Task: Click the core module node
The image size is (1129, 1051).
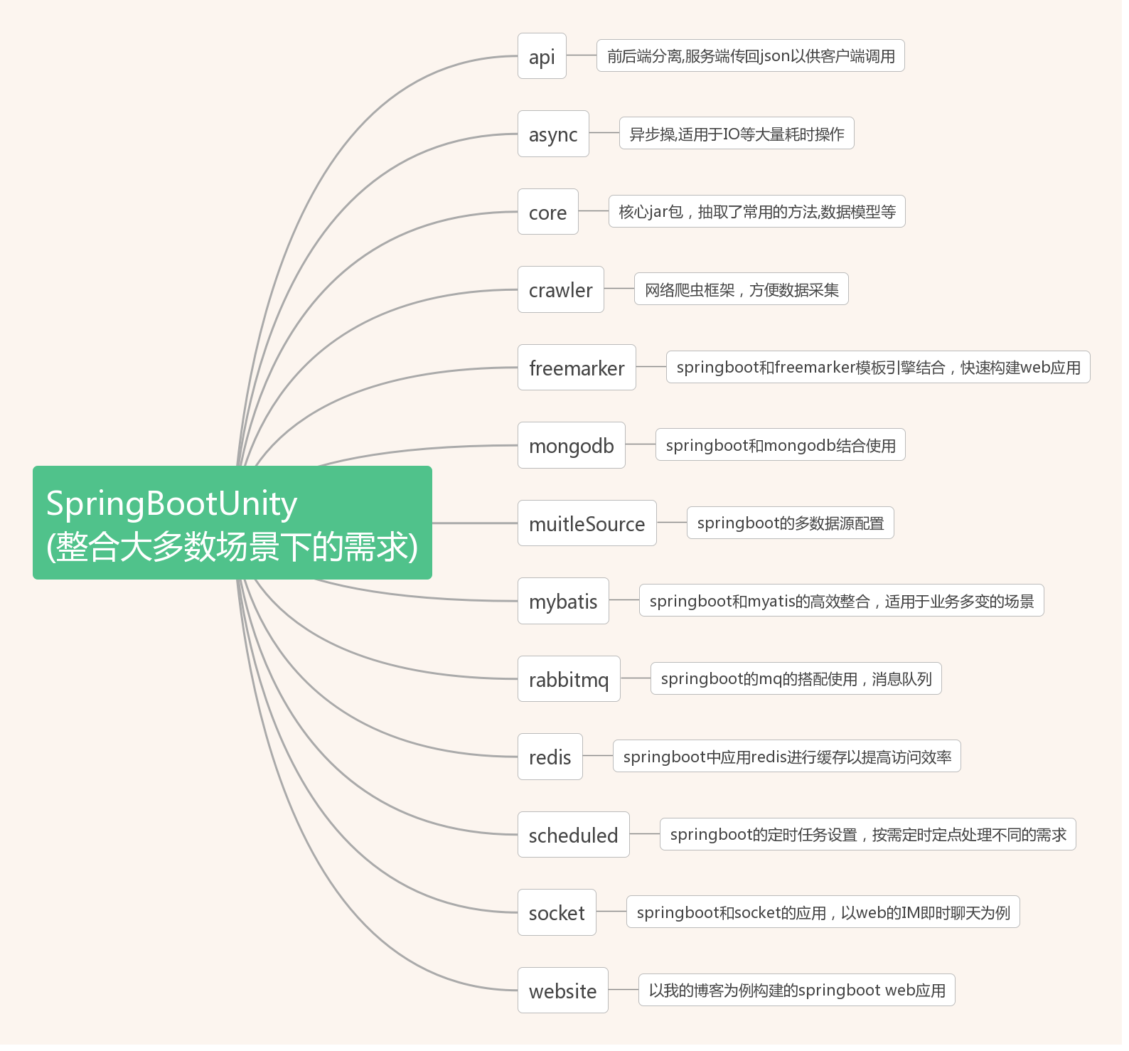Action: [547, 212]
